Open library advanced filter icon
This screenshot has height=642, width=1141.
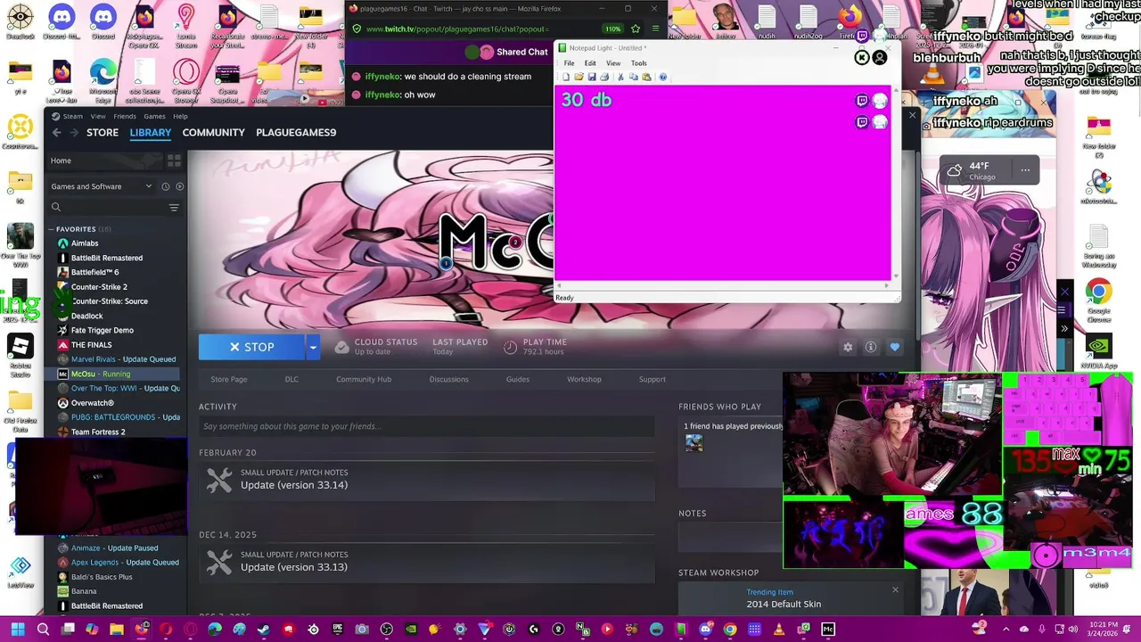[174, 208]
